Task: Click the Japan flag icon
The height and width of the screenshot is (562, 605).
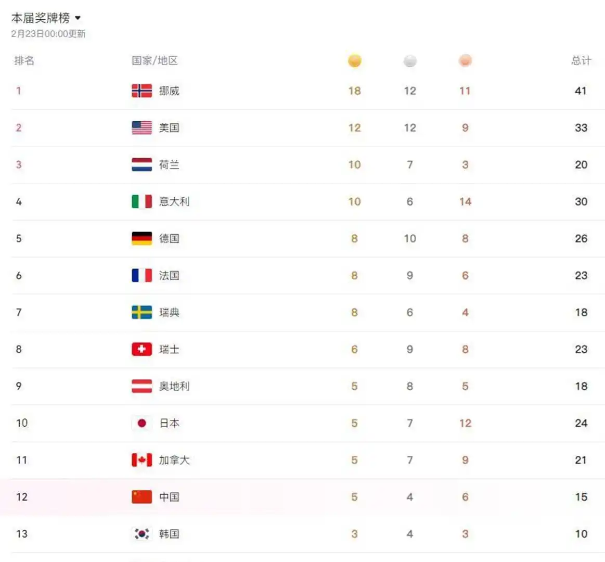Action: pyautogui.click(x=141, y=423)
